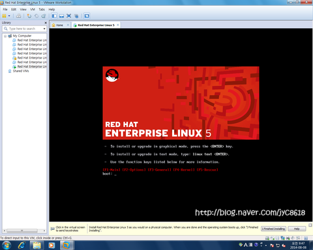Open the File menu
Viewport: 313px width, 250px height.
[5, 9]
